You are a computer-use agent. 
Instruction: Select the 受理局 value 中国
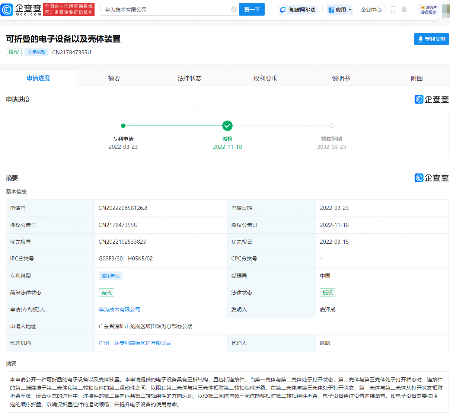pyautogui.click(x=325, y=276)
